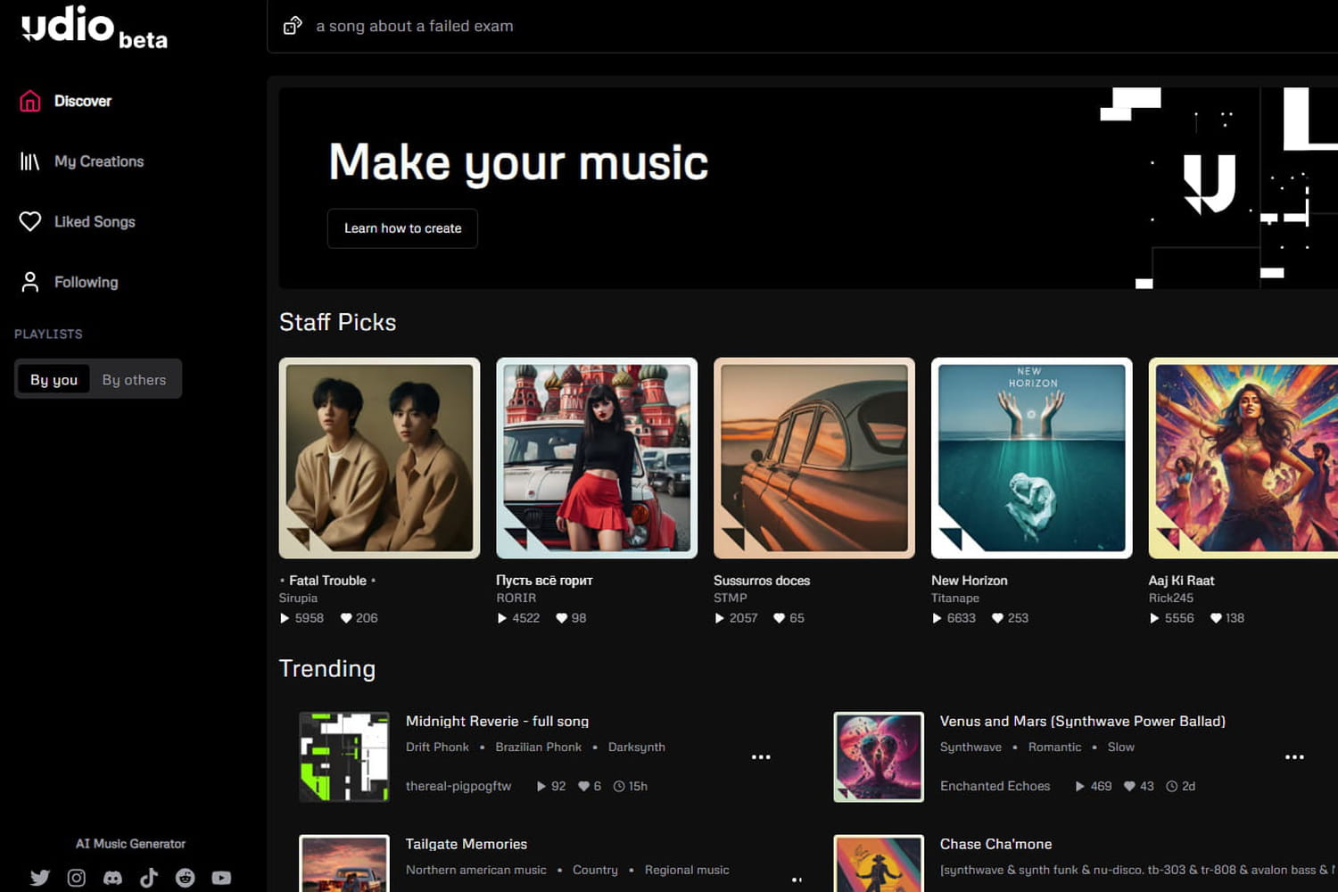Open the Chase Cha'mone song title
The image size is (1338, 892).
995,844
